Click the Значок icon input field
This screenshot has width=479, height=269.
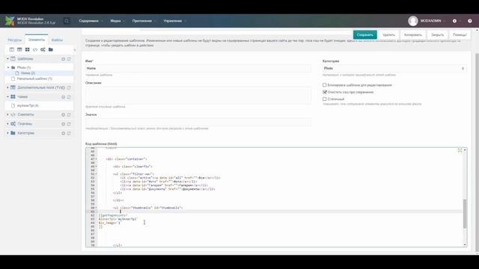pyautogui.click(x=198, y=122)
